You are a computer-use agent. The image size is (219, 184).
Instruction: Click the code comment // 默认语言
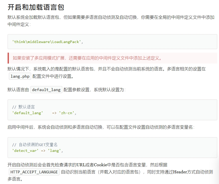tap(24, 107)
